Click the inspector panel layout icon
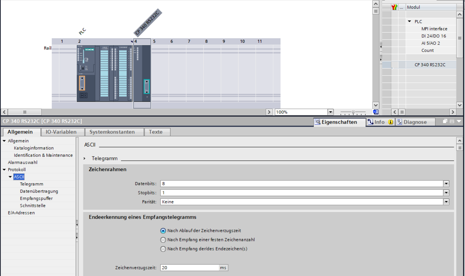This screenshot has width=465, height=276. [x=452, y=122]
